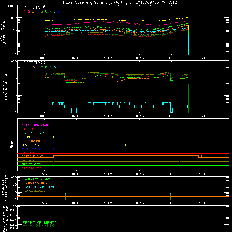Click the 09:45 tick under the Flags plot

[76, 174]
